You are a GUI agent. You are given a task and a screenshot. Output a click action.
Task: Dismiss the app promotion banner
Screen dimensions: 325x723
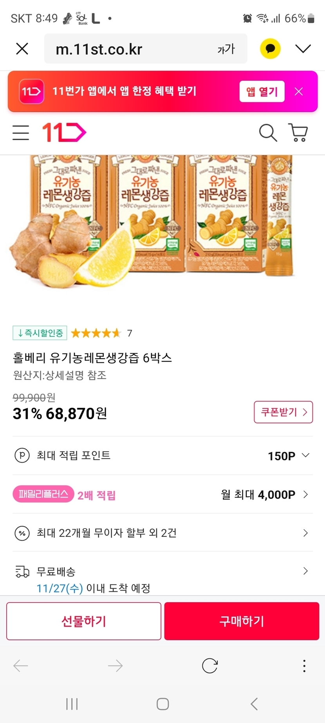(299, 92)
